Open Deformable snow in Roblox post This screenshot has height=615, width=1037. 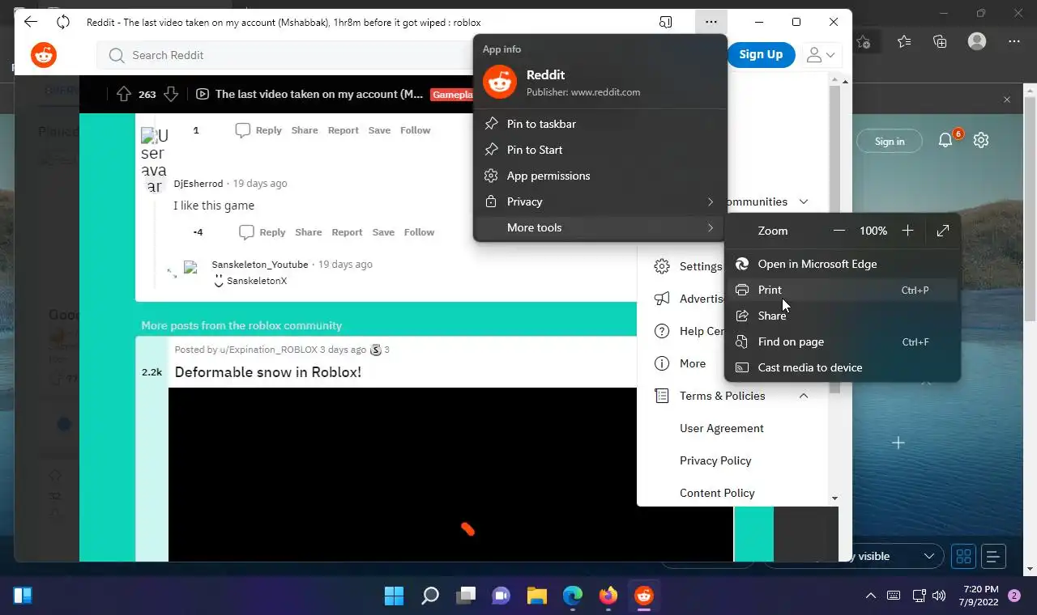(268, 372)
